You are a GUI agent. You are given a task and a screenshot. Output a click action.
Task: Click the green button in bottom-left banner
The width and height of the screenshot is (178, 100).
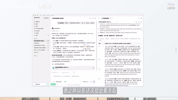[x=53, y=84]
